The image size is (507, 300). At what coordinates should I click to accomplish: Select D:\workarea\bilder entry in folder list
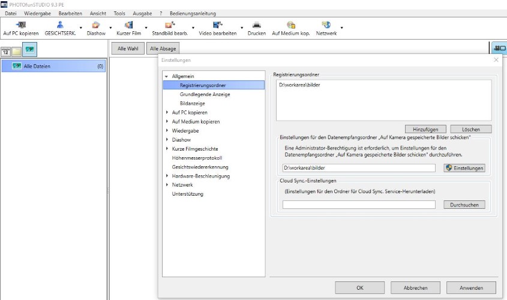[x=299, y=85]
